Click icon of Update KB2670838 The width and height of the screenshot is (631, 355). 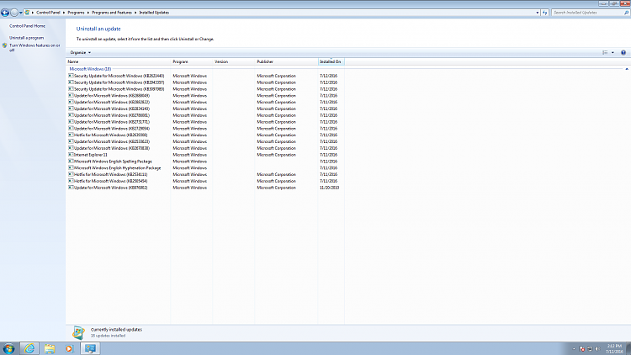click(x=71, y=148)
